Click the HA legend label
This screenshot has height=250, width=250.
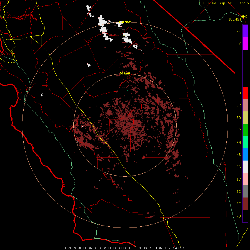238,93
